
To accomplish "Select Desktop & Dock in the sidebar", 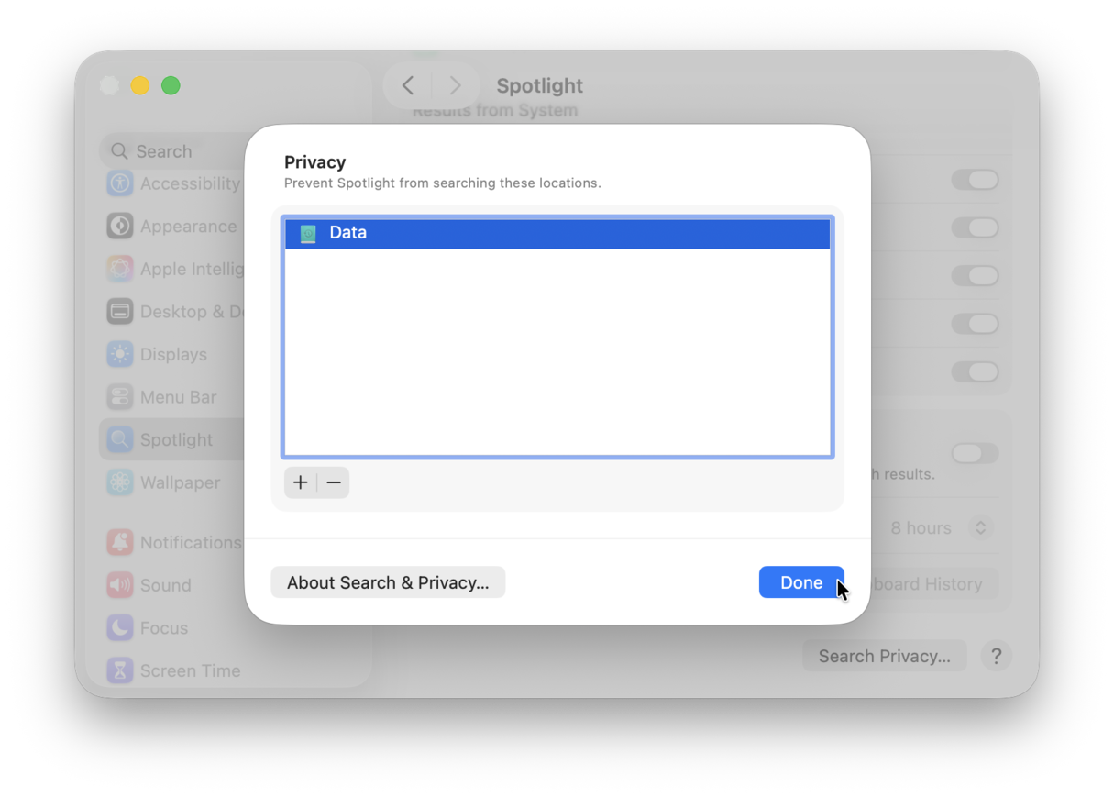I will [119, 312].
